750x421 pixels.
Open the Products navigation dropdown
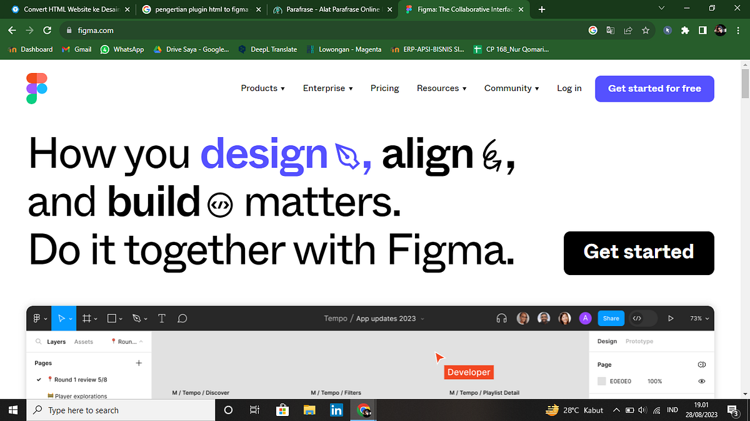pos(262,88)
